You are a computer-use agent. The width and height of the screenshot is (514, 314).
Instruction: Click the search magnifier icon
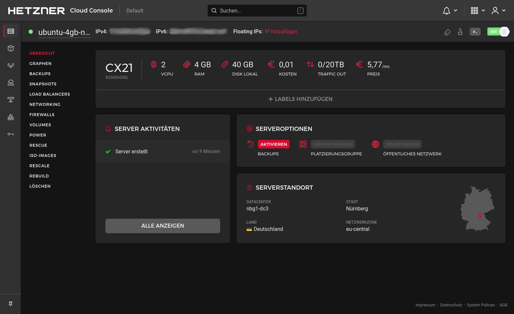[x=214, y=11]
